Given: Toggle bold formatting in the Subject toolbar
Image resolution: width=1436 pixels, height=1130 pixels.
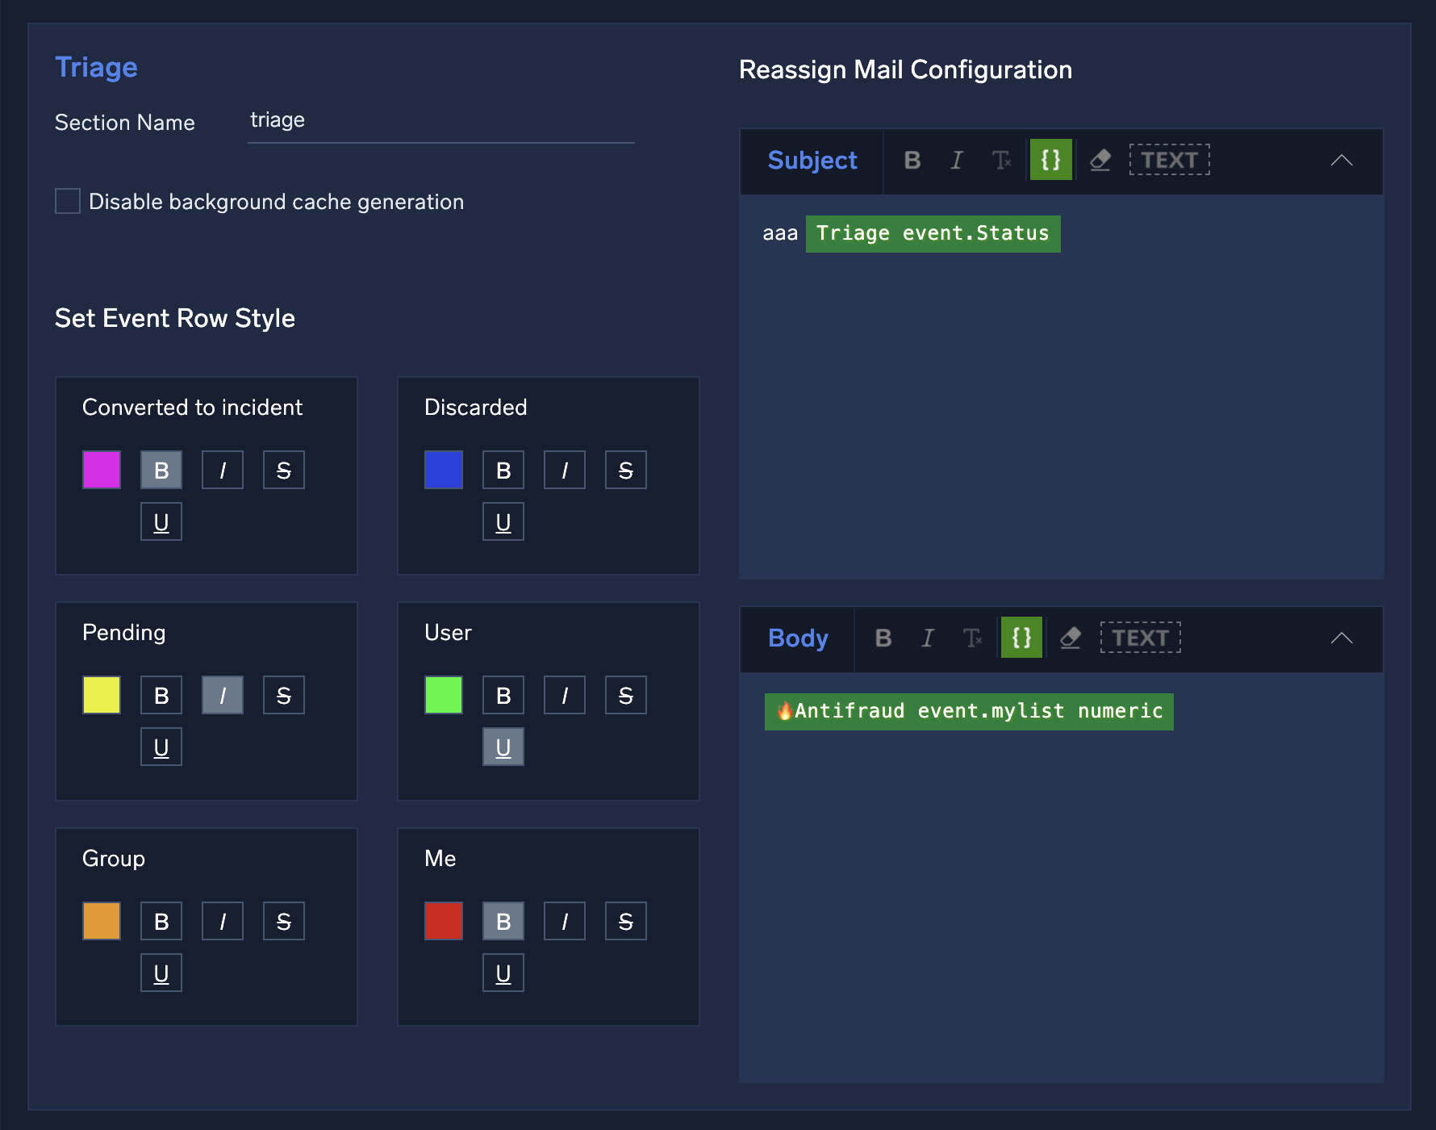Looking at the screenshot, I should coord(912,160).
